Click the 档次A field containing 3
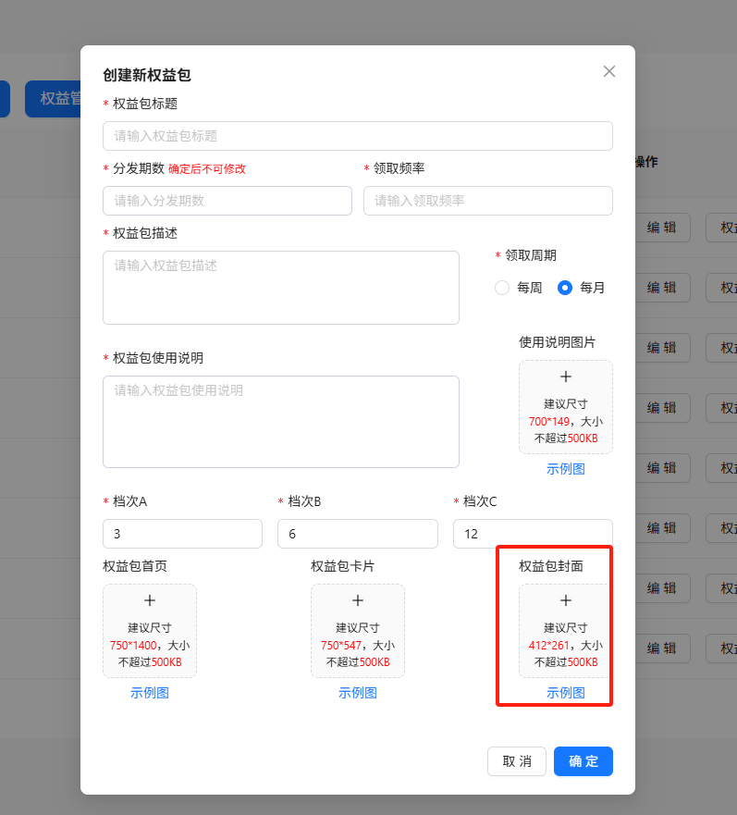Screen dimensions: 737x815 (182, 534)
